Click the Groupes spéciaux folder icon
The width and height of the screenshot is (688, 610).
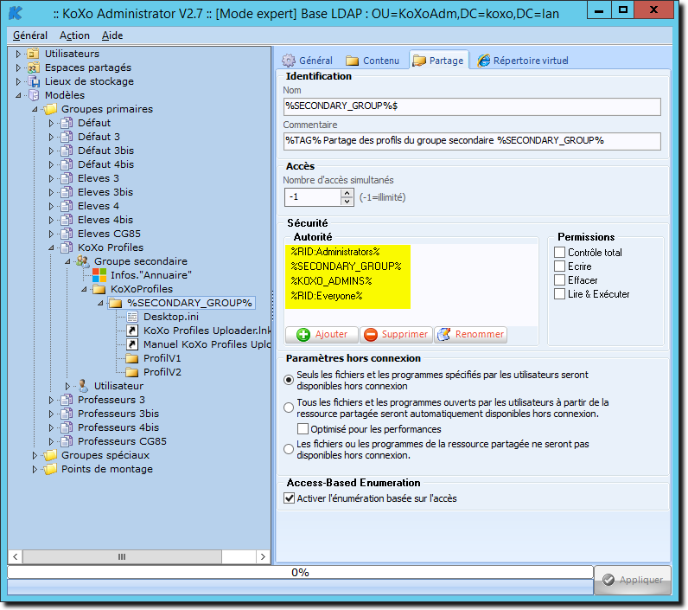click(x=50, y=455)
